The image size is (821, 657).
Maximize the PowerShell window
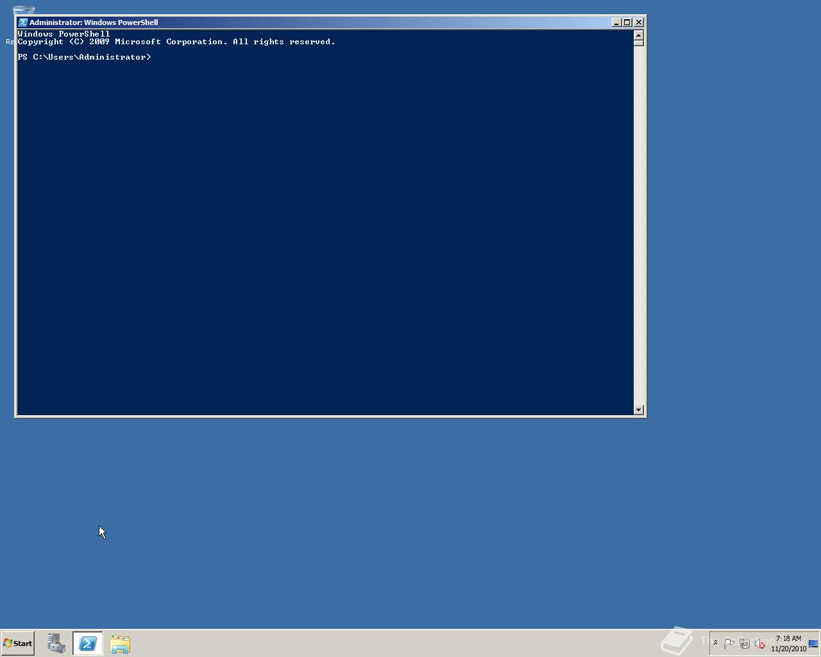click(627, 22)
